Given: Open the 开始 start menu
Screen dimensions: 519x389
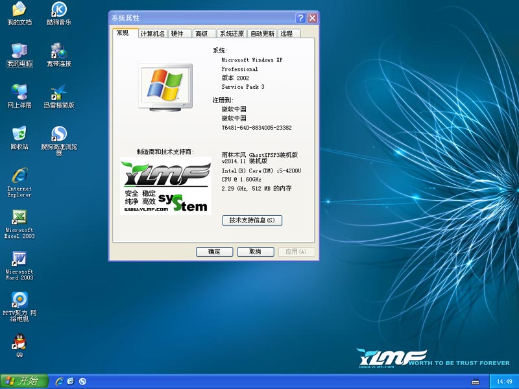Looking at the screenshot, I should point(24,381).
